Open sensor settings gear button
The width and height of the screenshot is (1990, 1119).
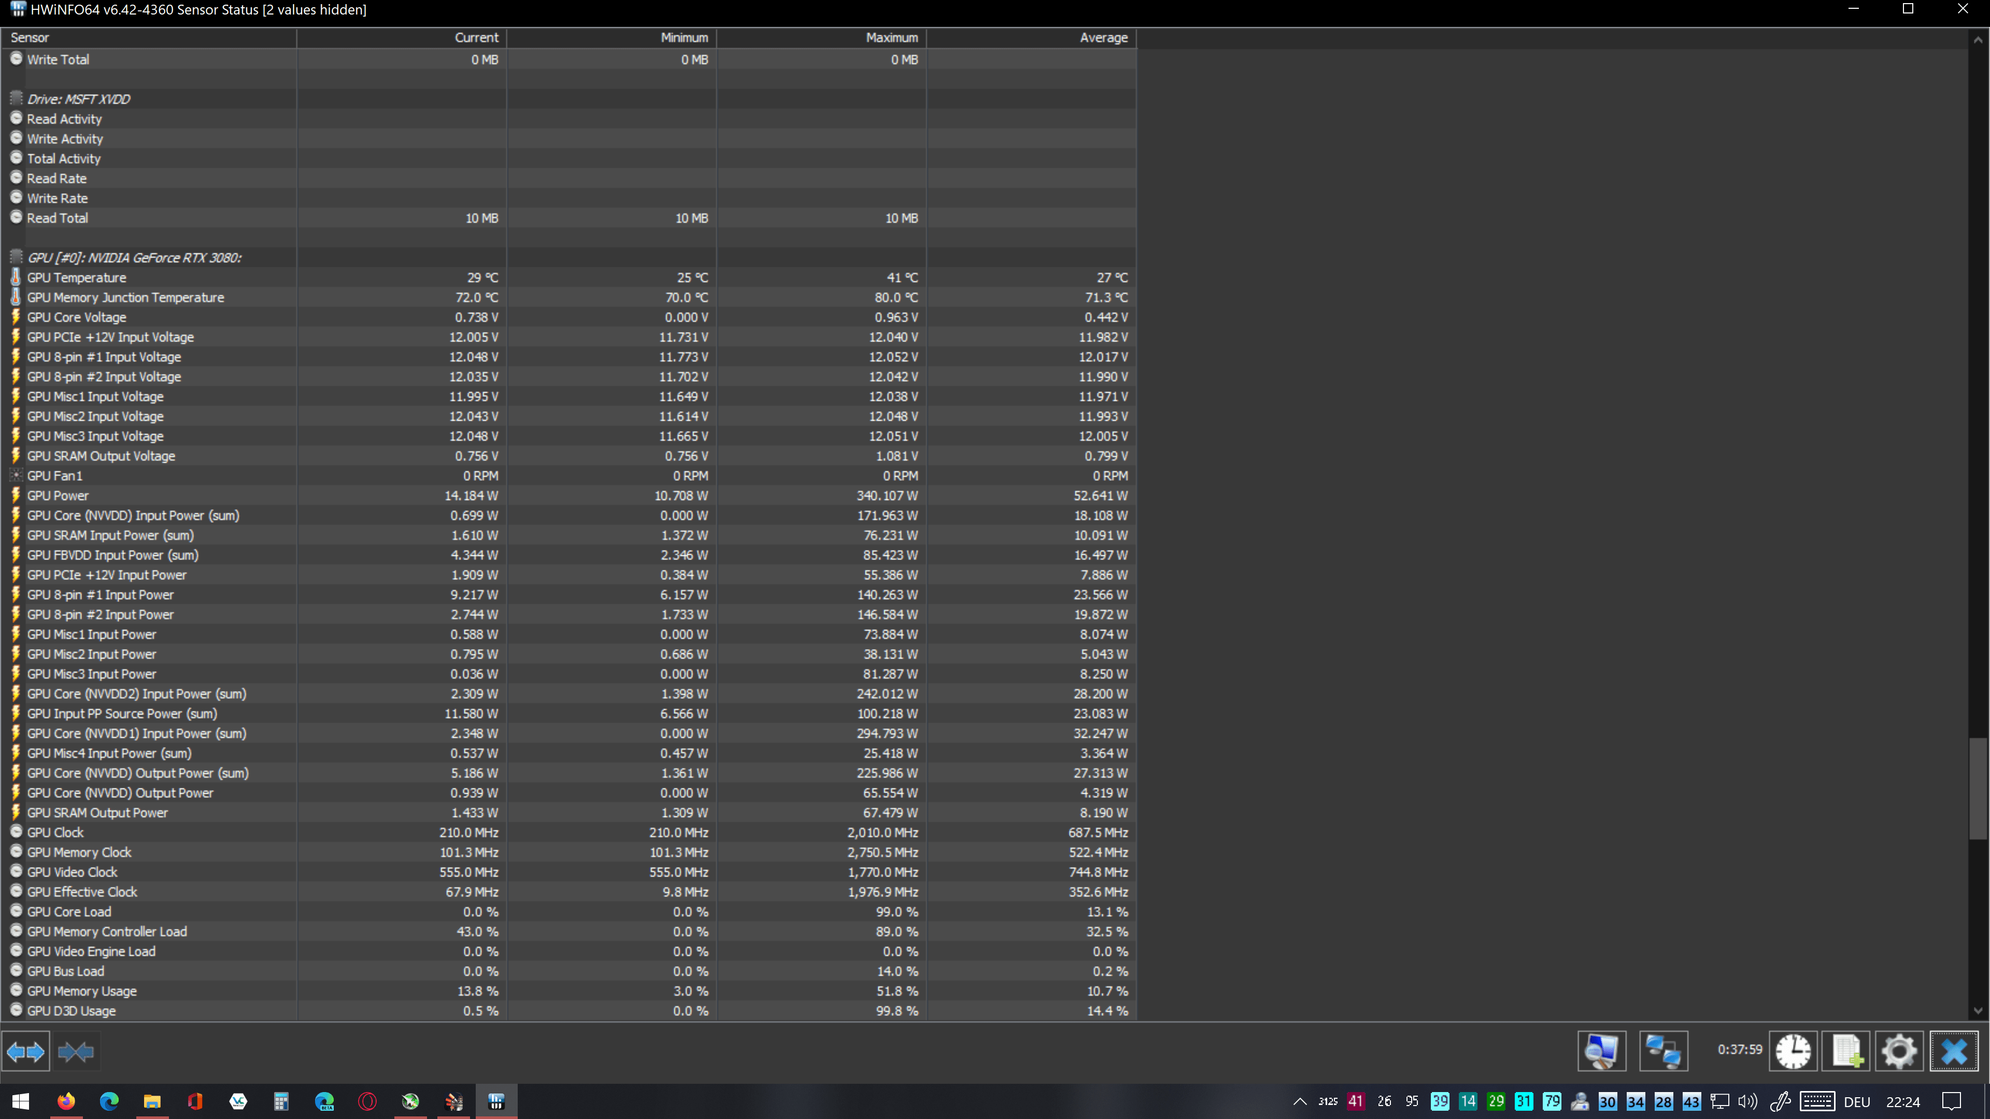1900,1051
